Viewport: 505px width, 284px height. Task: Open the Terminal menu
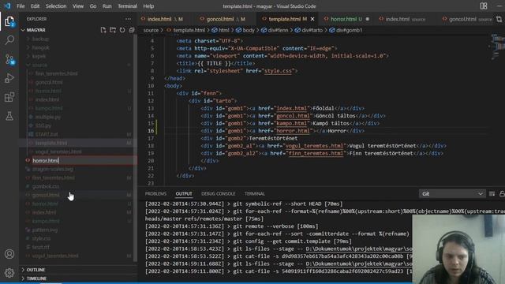pyautogui.click(x=127, y=6)
